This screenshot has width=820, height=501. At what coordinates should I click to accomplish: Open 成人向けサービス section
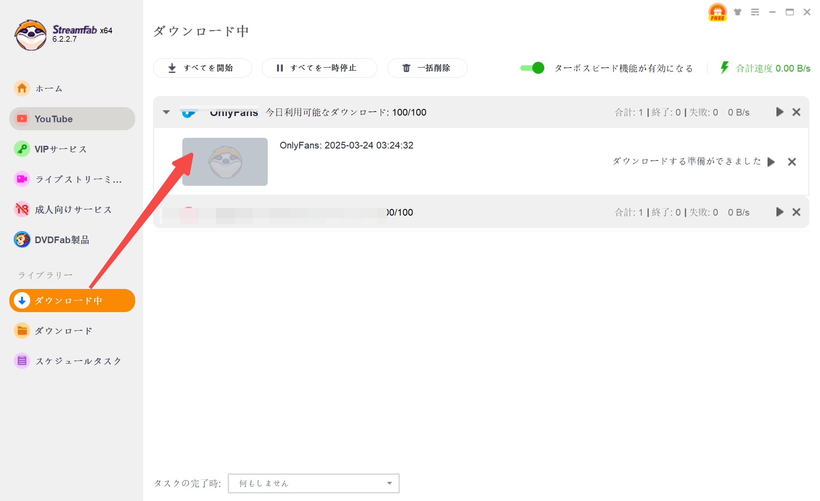[72, 209]
